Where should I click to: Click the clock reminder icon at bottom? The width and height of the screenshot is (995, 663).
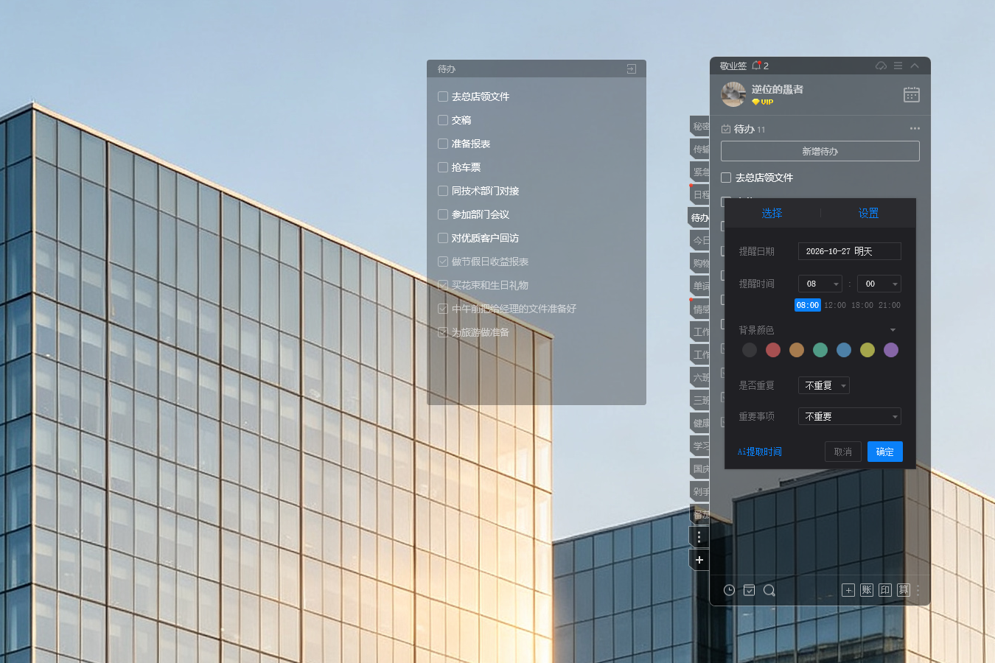pyautogui.click(x=729, y=590)
